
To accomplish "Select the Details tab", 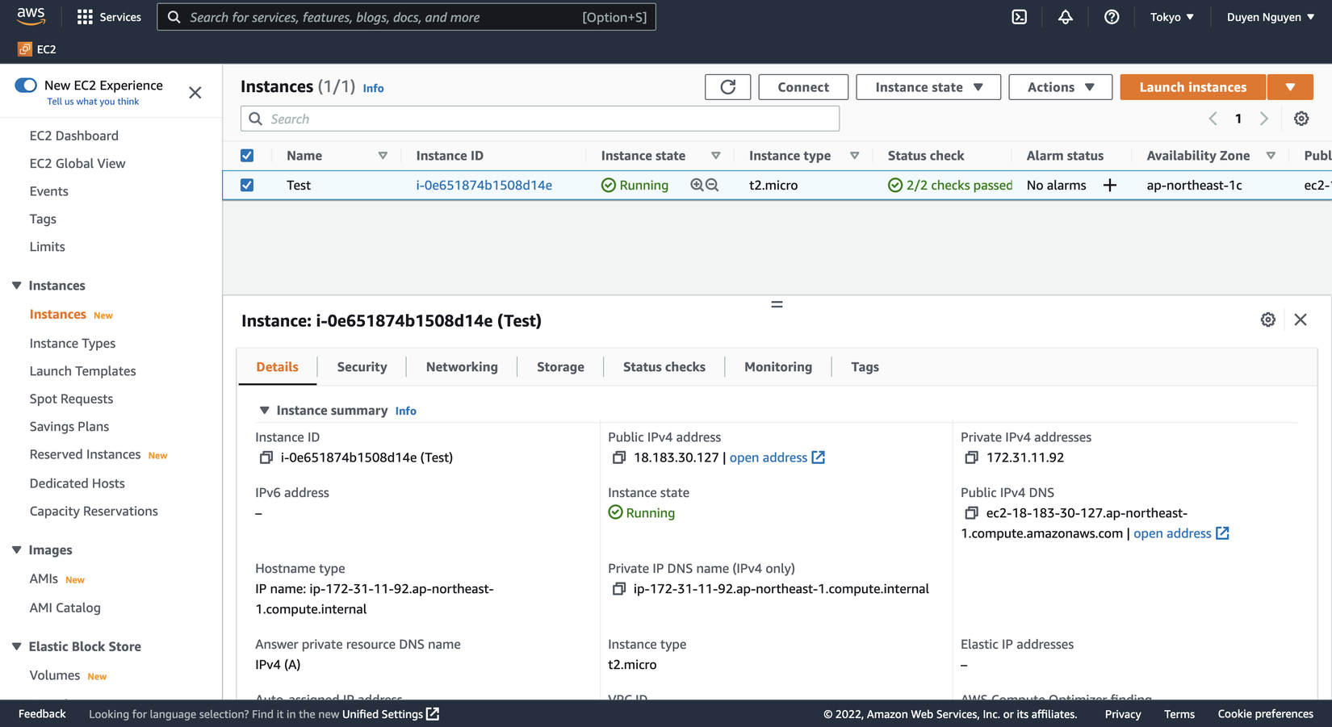I will click(x=277, y=367).
